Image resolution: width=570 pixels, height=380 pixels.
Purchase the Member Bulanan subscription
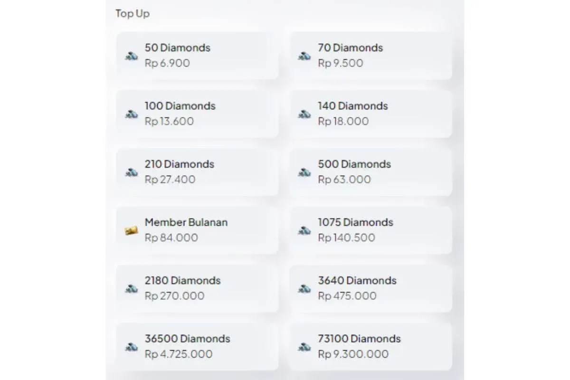197,229
